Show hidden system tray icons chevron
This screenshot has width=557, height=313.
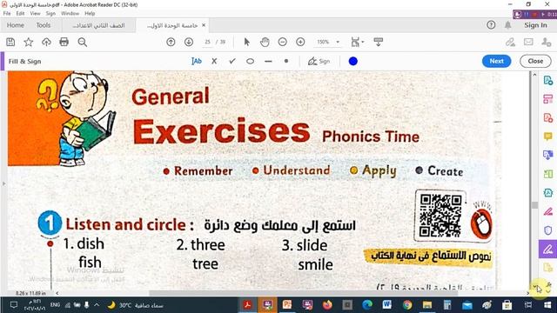click(x=97, y=304)
